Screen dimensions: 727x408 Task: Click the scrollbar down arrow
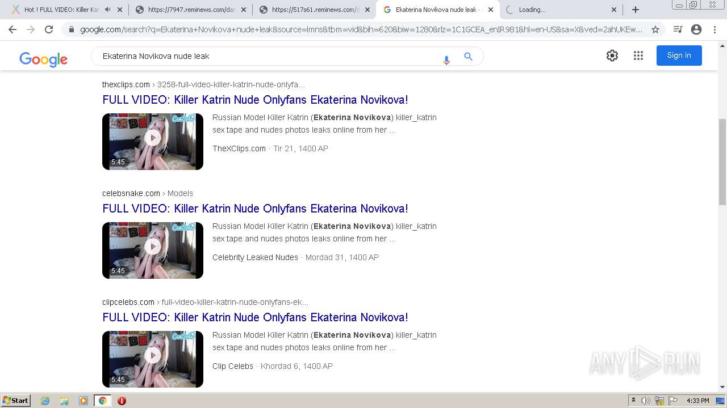[722, 387]
